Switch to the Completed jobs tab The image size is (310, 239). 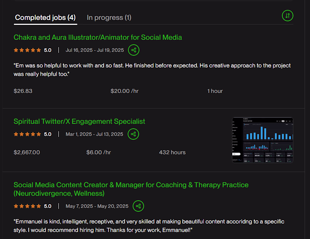[x=45, y=18]
